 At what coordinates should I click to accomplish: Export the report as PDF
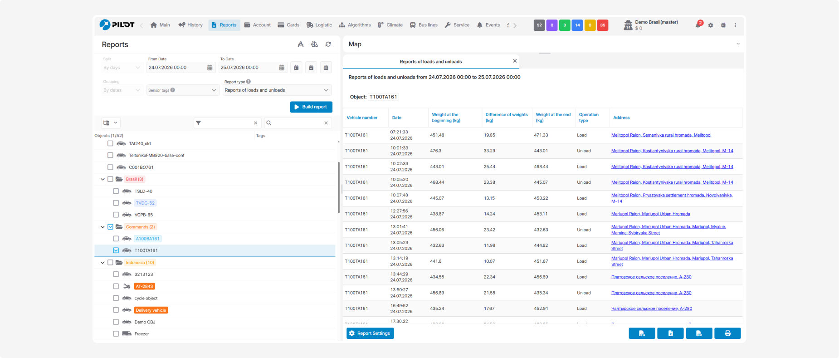coord(699,333)
